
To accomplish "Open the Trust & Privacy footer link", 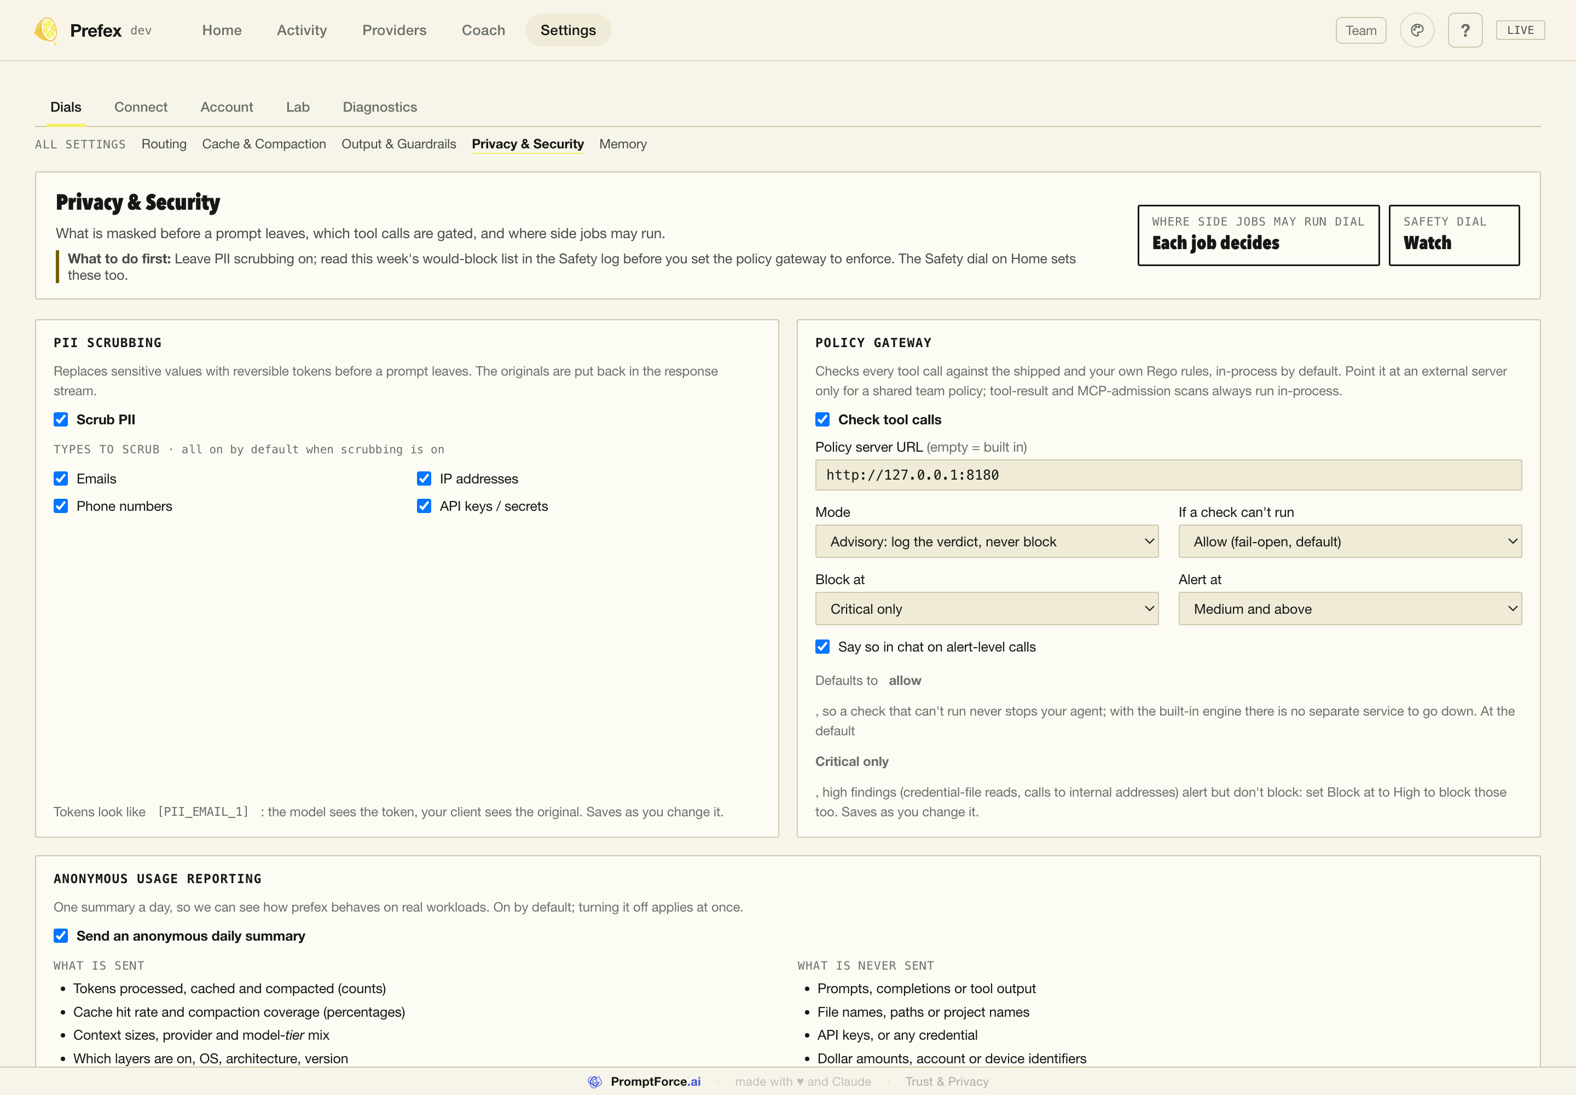I will (947, 1081).
